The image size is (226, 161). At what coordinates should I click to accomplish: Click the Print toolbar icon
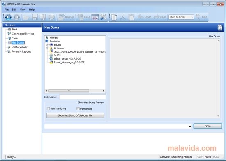coord(51,17)
